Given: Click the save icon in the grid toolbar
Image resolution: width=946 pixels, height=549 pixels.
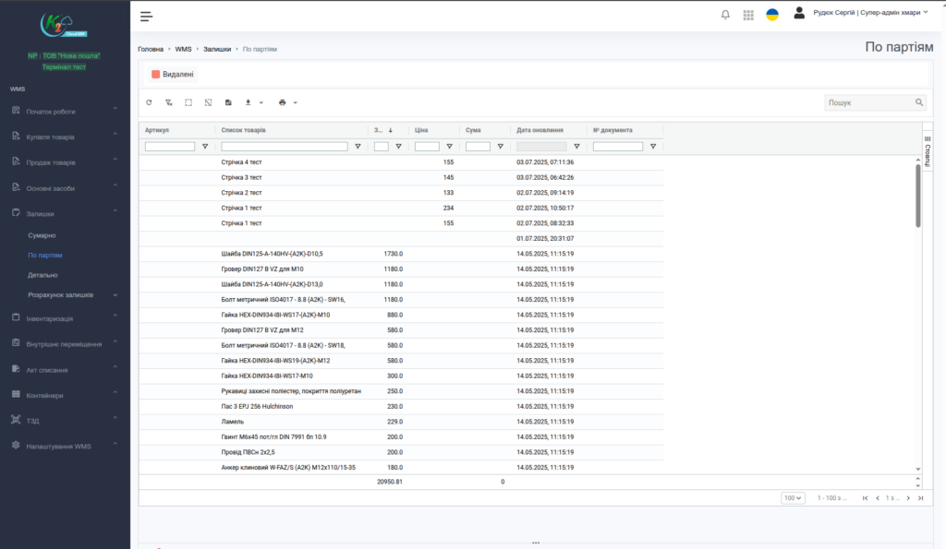Looking at the screenshot, I should tap(228, 102).
